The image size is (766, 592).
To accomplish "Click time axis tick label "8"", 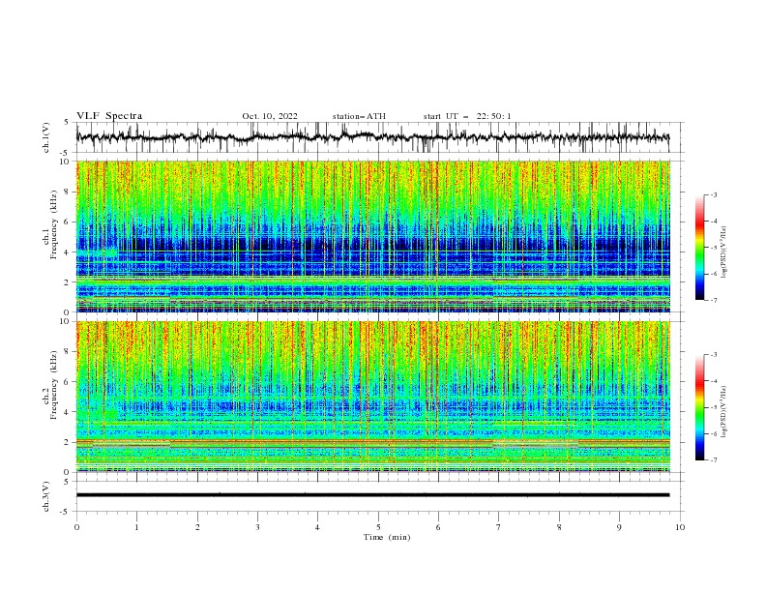I will click(x=559, y=527).
